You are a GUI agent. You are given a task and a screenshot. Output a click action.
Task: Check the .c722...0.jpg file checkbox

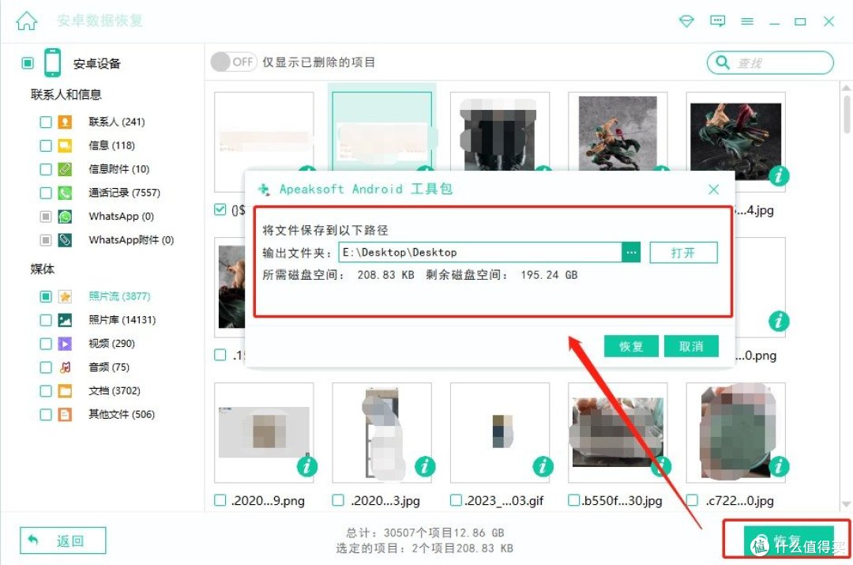tap(692, 500)
